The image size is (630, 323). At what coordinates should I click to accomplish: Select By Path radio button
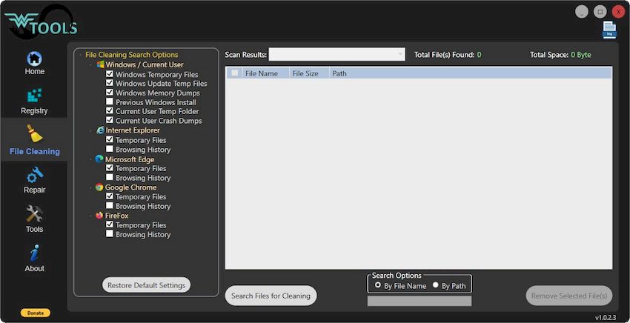point(436,285)
